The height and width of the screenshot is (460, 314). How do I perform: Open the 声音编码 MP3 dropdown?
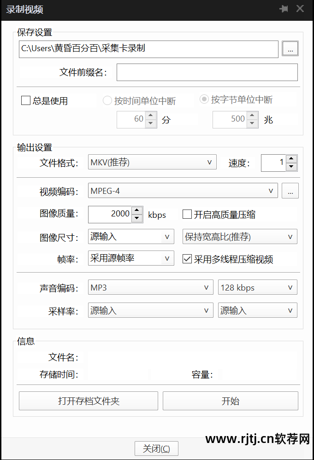(x=150, y=287)
